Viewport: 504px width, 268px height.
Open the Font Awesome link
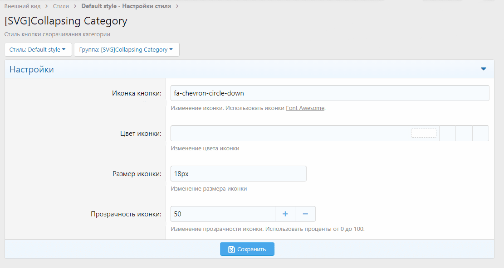click(x=305, y=108)
